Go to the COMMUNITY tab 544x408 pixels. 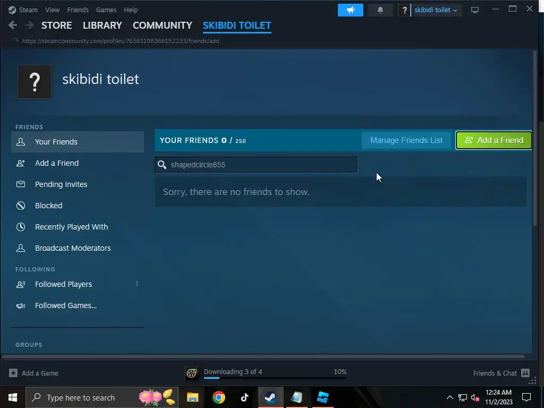click(163, 25)
